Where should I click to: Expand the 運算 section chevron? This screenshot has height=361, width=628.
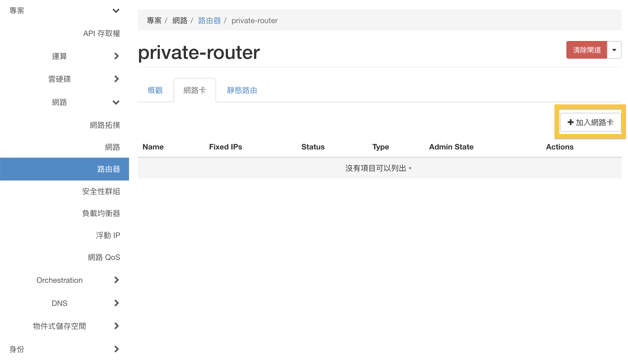pos(116,56)
